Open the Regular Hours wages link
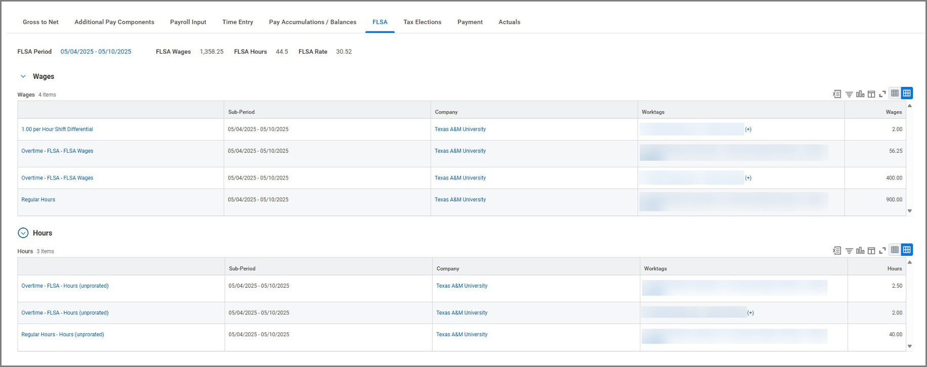This screenshot has width=927, height=367. click(x=38, y=200)
